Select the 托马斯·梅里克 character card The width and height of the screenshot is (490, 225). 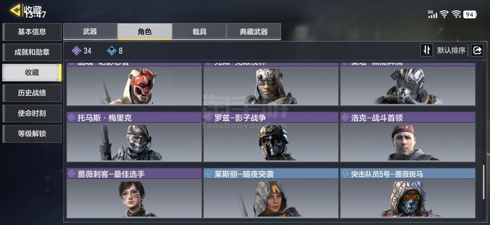click(134, 137)
